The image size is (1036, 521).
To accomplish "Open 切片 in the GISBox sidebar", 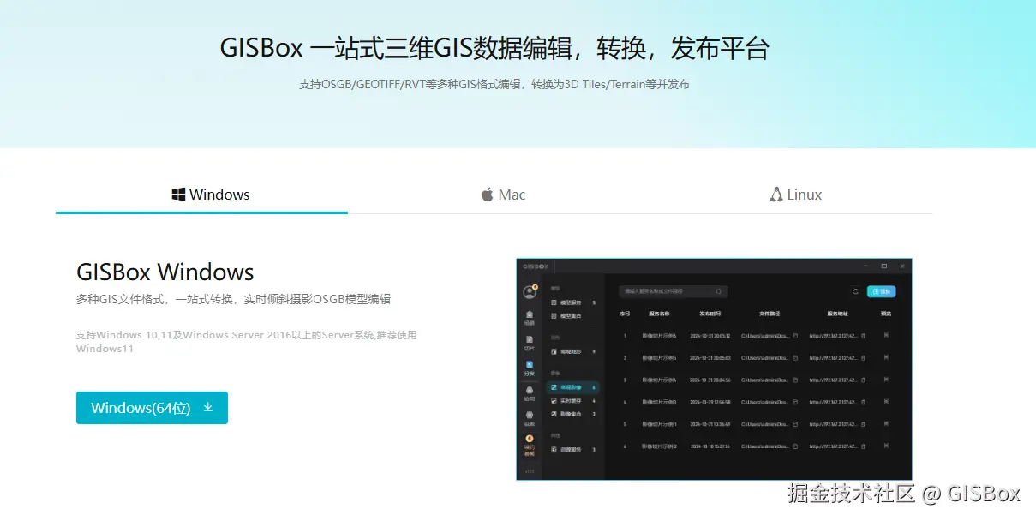I will tap(530, 343).
